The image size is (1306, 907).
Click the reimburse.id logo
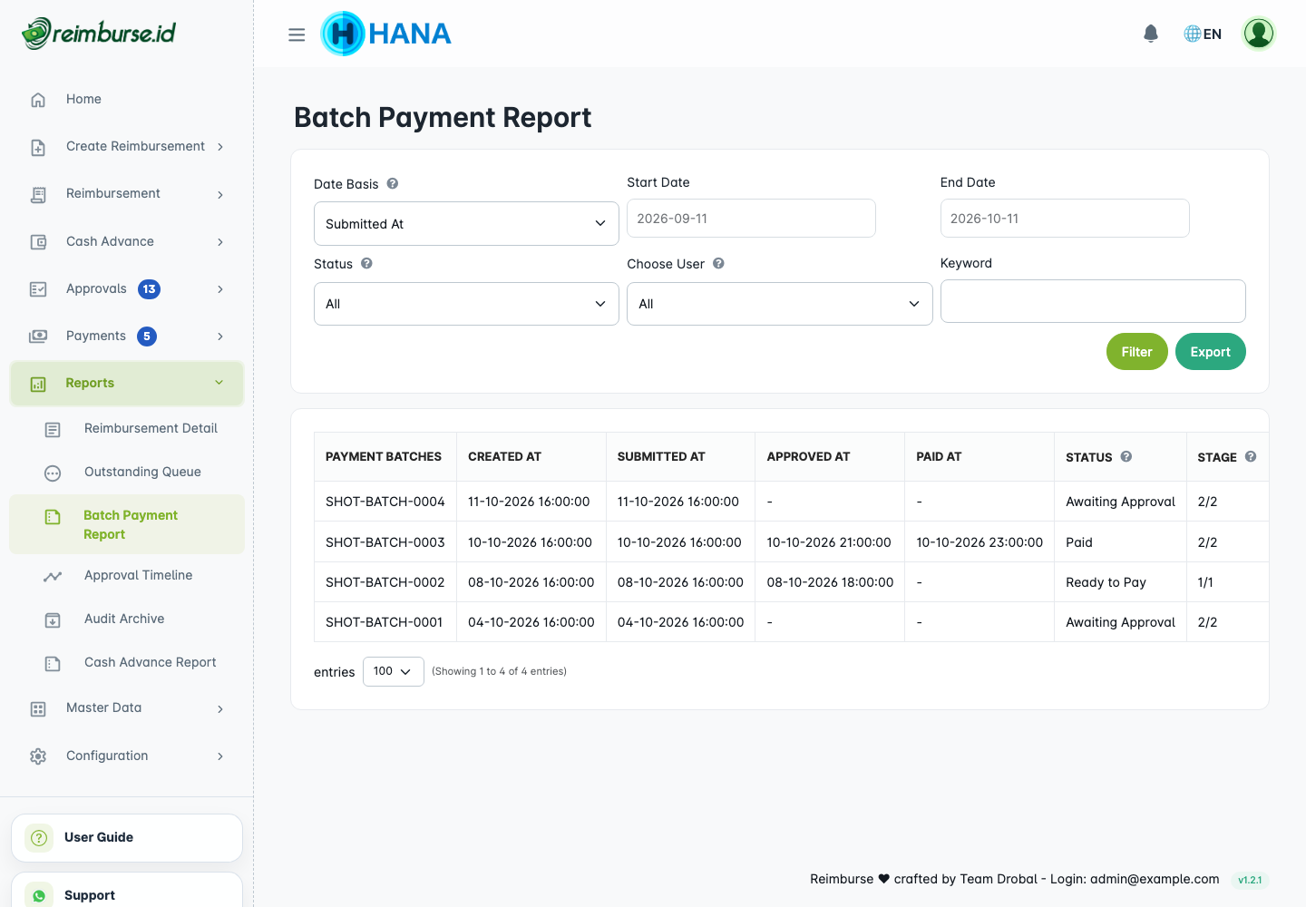tap(99, 34)
